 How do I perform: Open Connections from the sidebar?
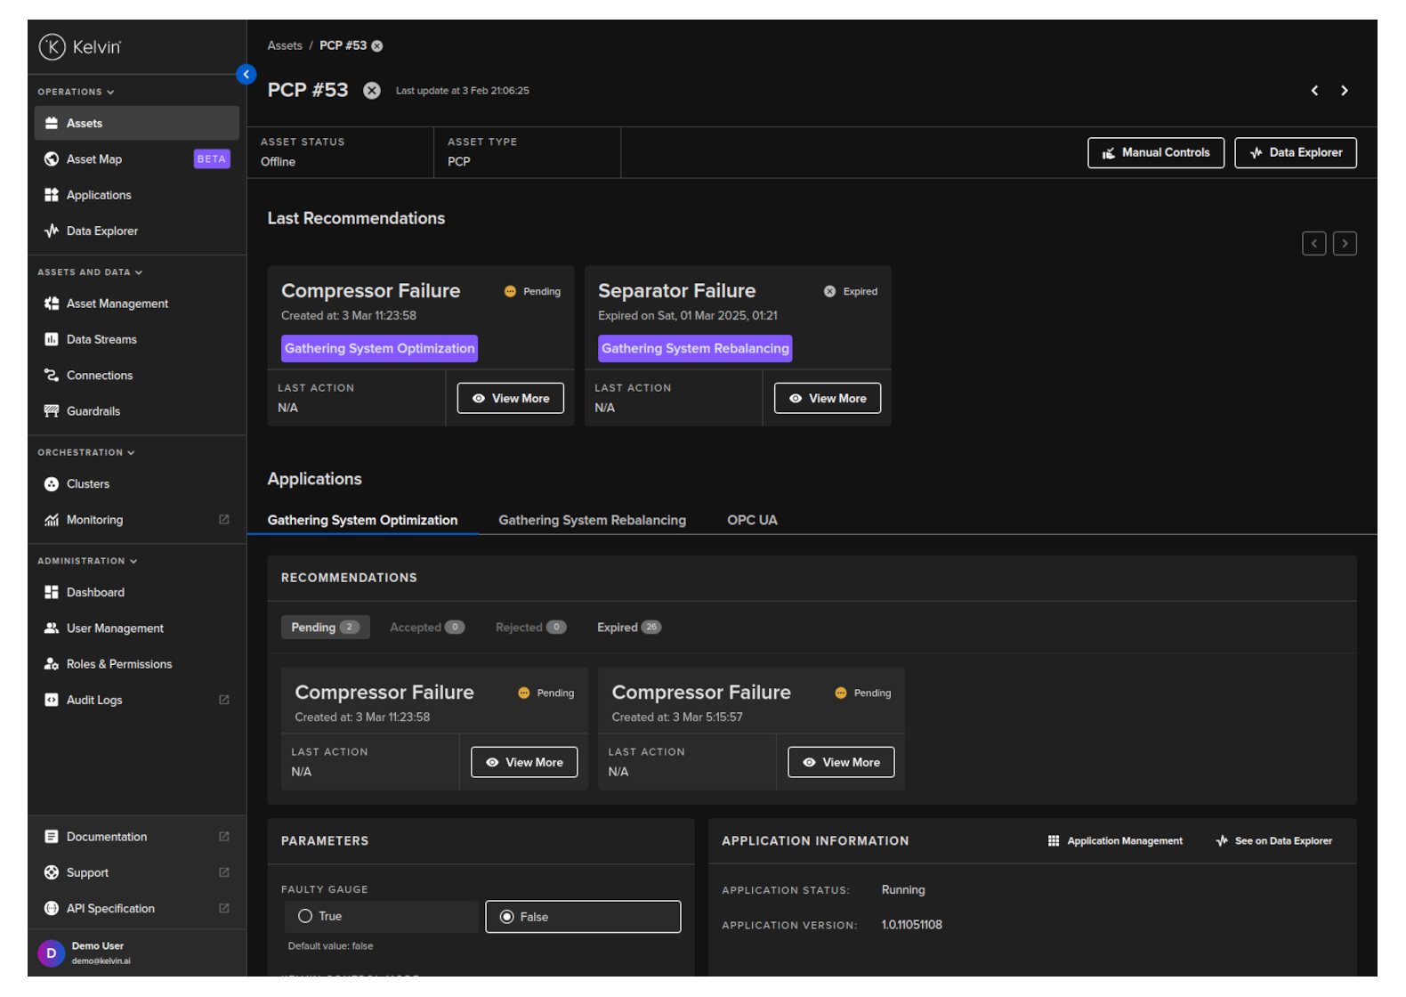(99, 376)
